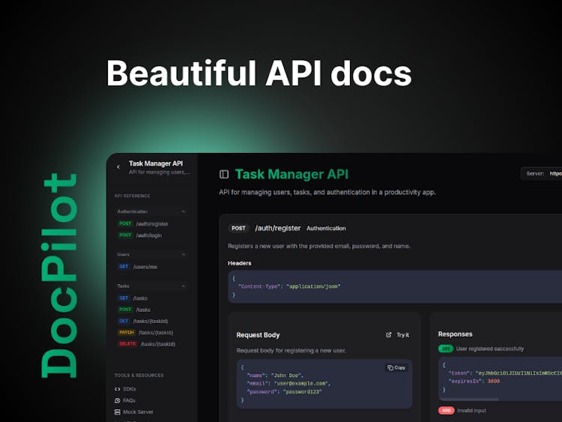Collapse the Users section chevron

[x=184, y=255]
